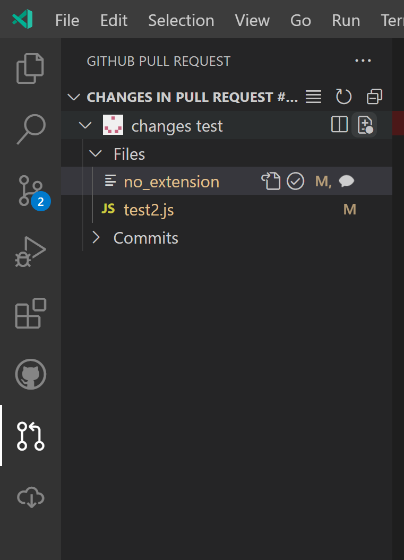Toggle the open changes split view icon
The height and width of the screenshot is (560, 404).
tap(339, 125)
